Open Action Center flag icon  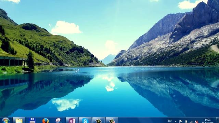tap(181, 122)
